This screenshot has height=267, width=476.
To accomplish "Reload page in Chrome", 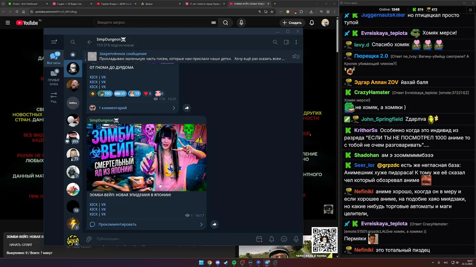I will (x=17, y=11).
